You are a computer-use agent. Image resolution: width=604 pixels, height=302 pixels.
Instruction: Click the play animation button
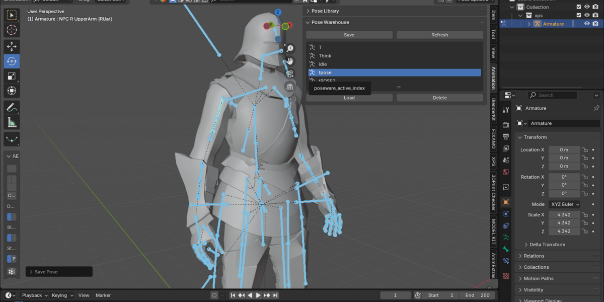pos(258,295)
